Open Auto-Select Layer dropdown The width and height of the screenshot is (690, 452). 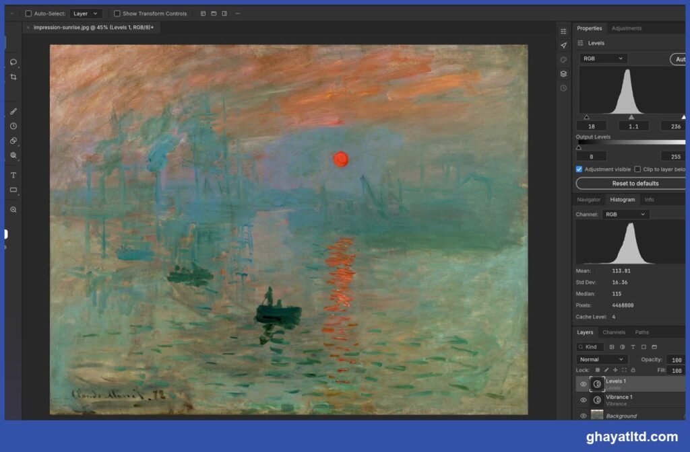click(x=86, y=13)
